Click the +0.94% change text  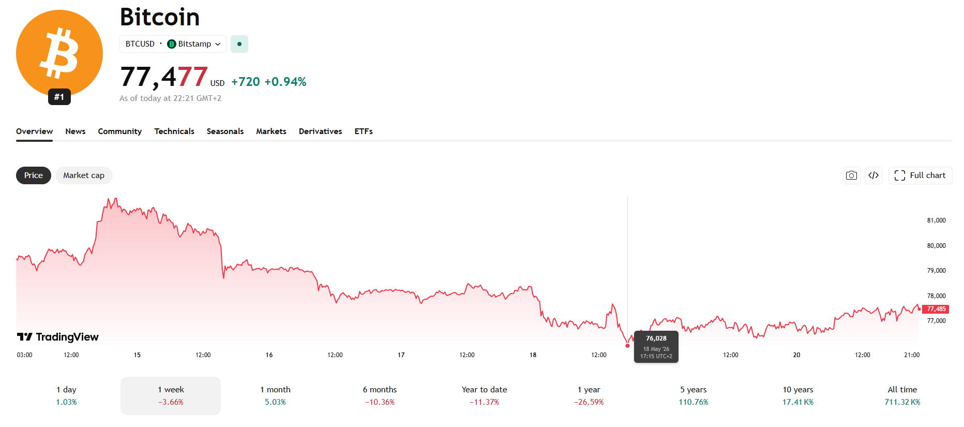click(x=285, y=82)
